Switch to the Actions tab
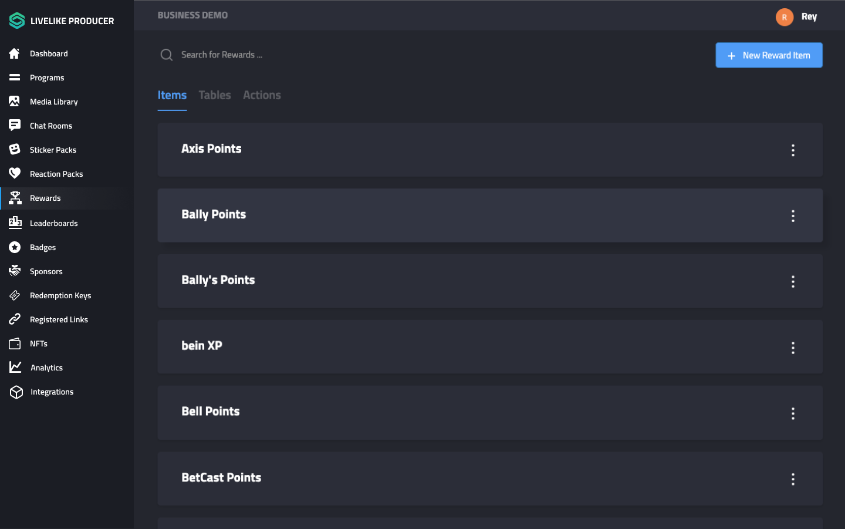Image resolution: width=845 pixels, height=529 pixels. (x=262, y=95)
